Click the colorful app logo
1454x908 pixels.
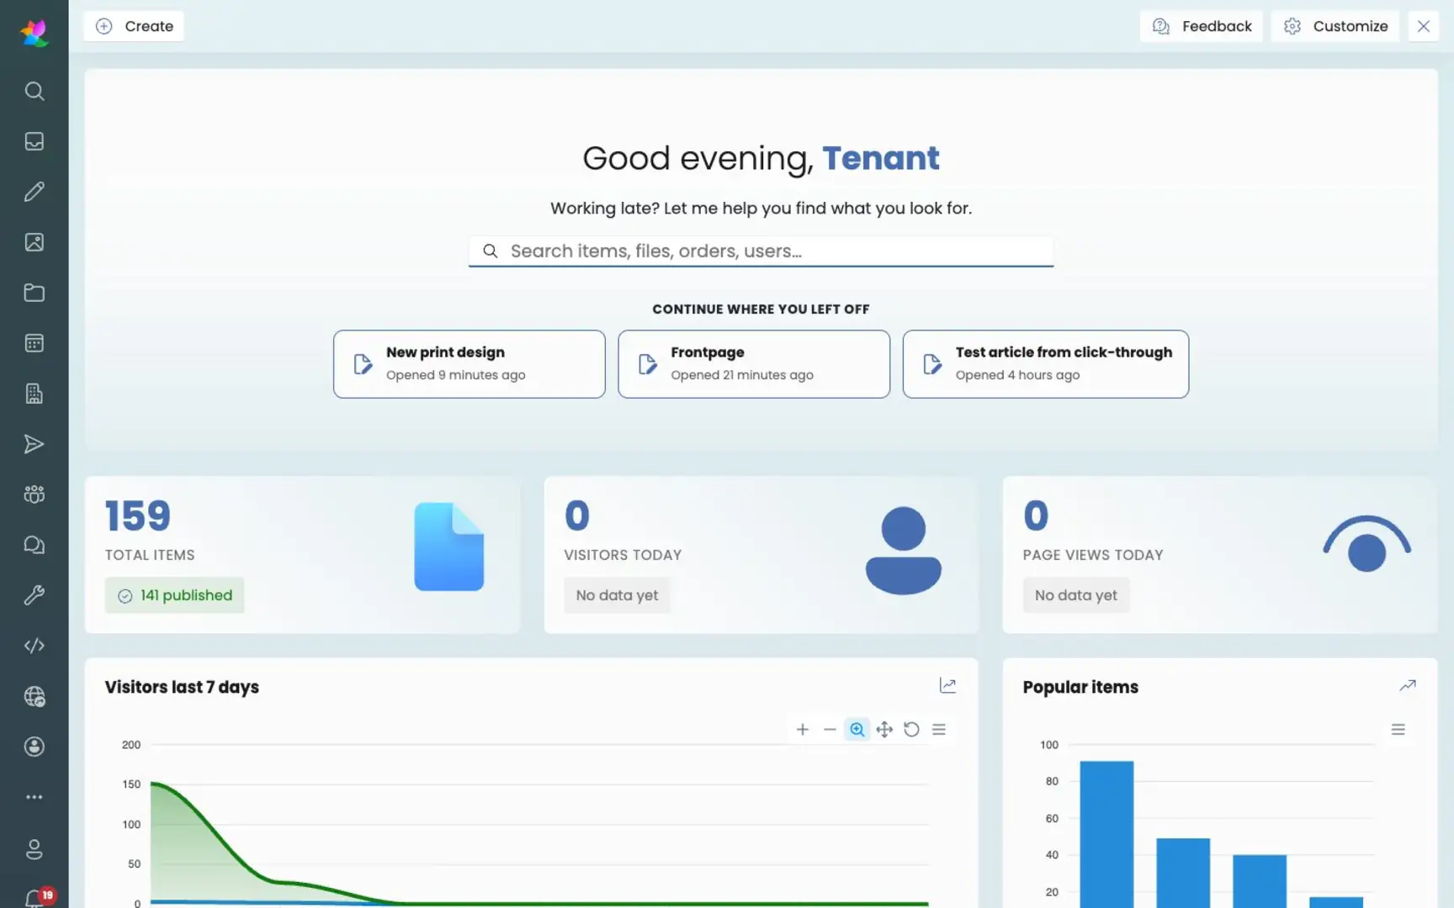coord(34,33)
